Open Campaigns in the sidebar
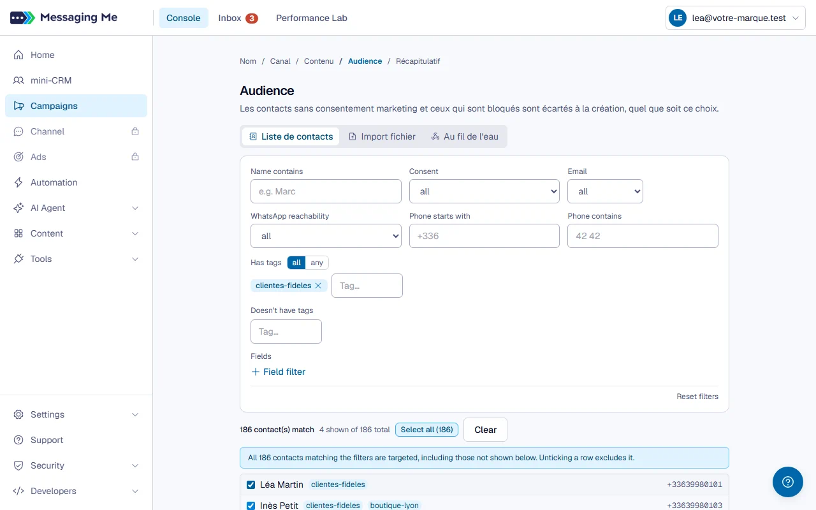This screenshot has width=816, height=510. point(76,106)
